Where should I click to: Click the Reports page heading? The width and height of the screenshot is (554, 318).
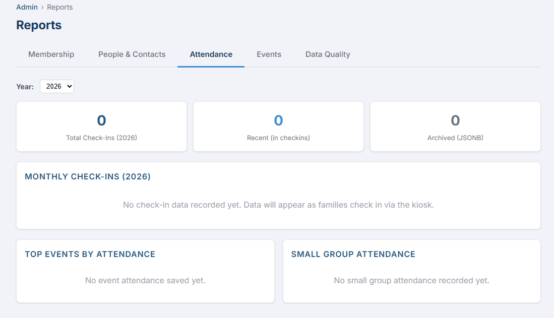point(39,25)
